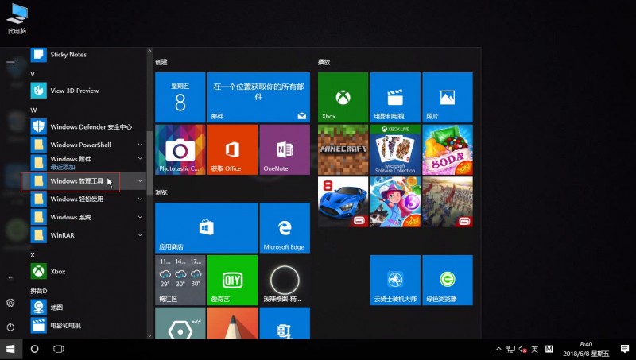This screenshot has height=360, width=636.
Task: Expand the Windows 附件 folder chevron
Action: [140, 158]
